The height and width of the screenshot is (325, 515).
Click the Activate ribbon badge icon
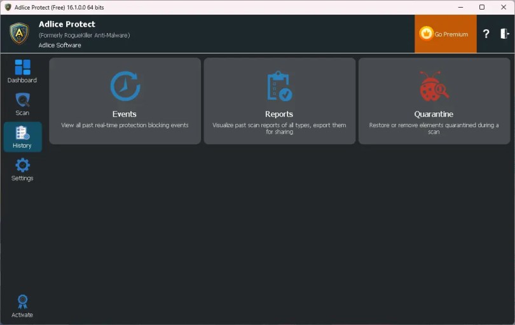22,301
